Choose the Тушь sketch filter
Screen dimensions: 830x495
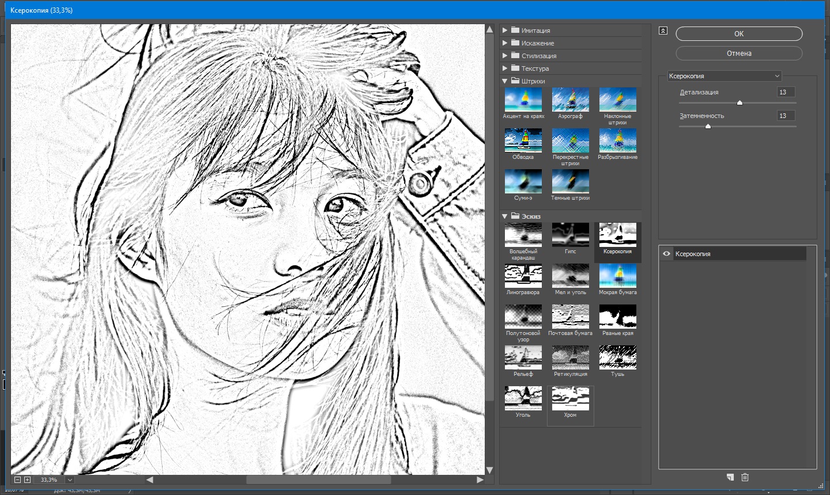pyautogui.click(x=617, y=357)
